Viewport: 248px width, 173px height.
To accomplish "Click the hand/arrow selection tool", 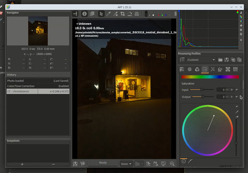I will (101, 14).
